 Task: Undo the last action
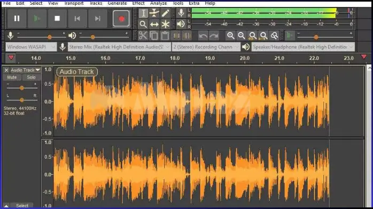pyautogui.click(x=203, y=36)
